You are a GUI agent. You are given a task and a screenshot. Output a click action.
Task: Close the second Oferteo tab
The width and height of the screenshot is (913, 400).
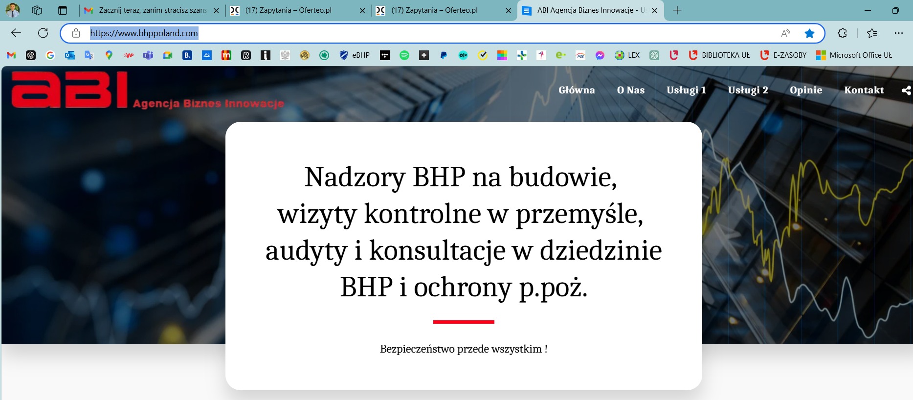(x=509, y=10)
